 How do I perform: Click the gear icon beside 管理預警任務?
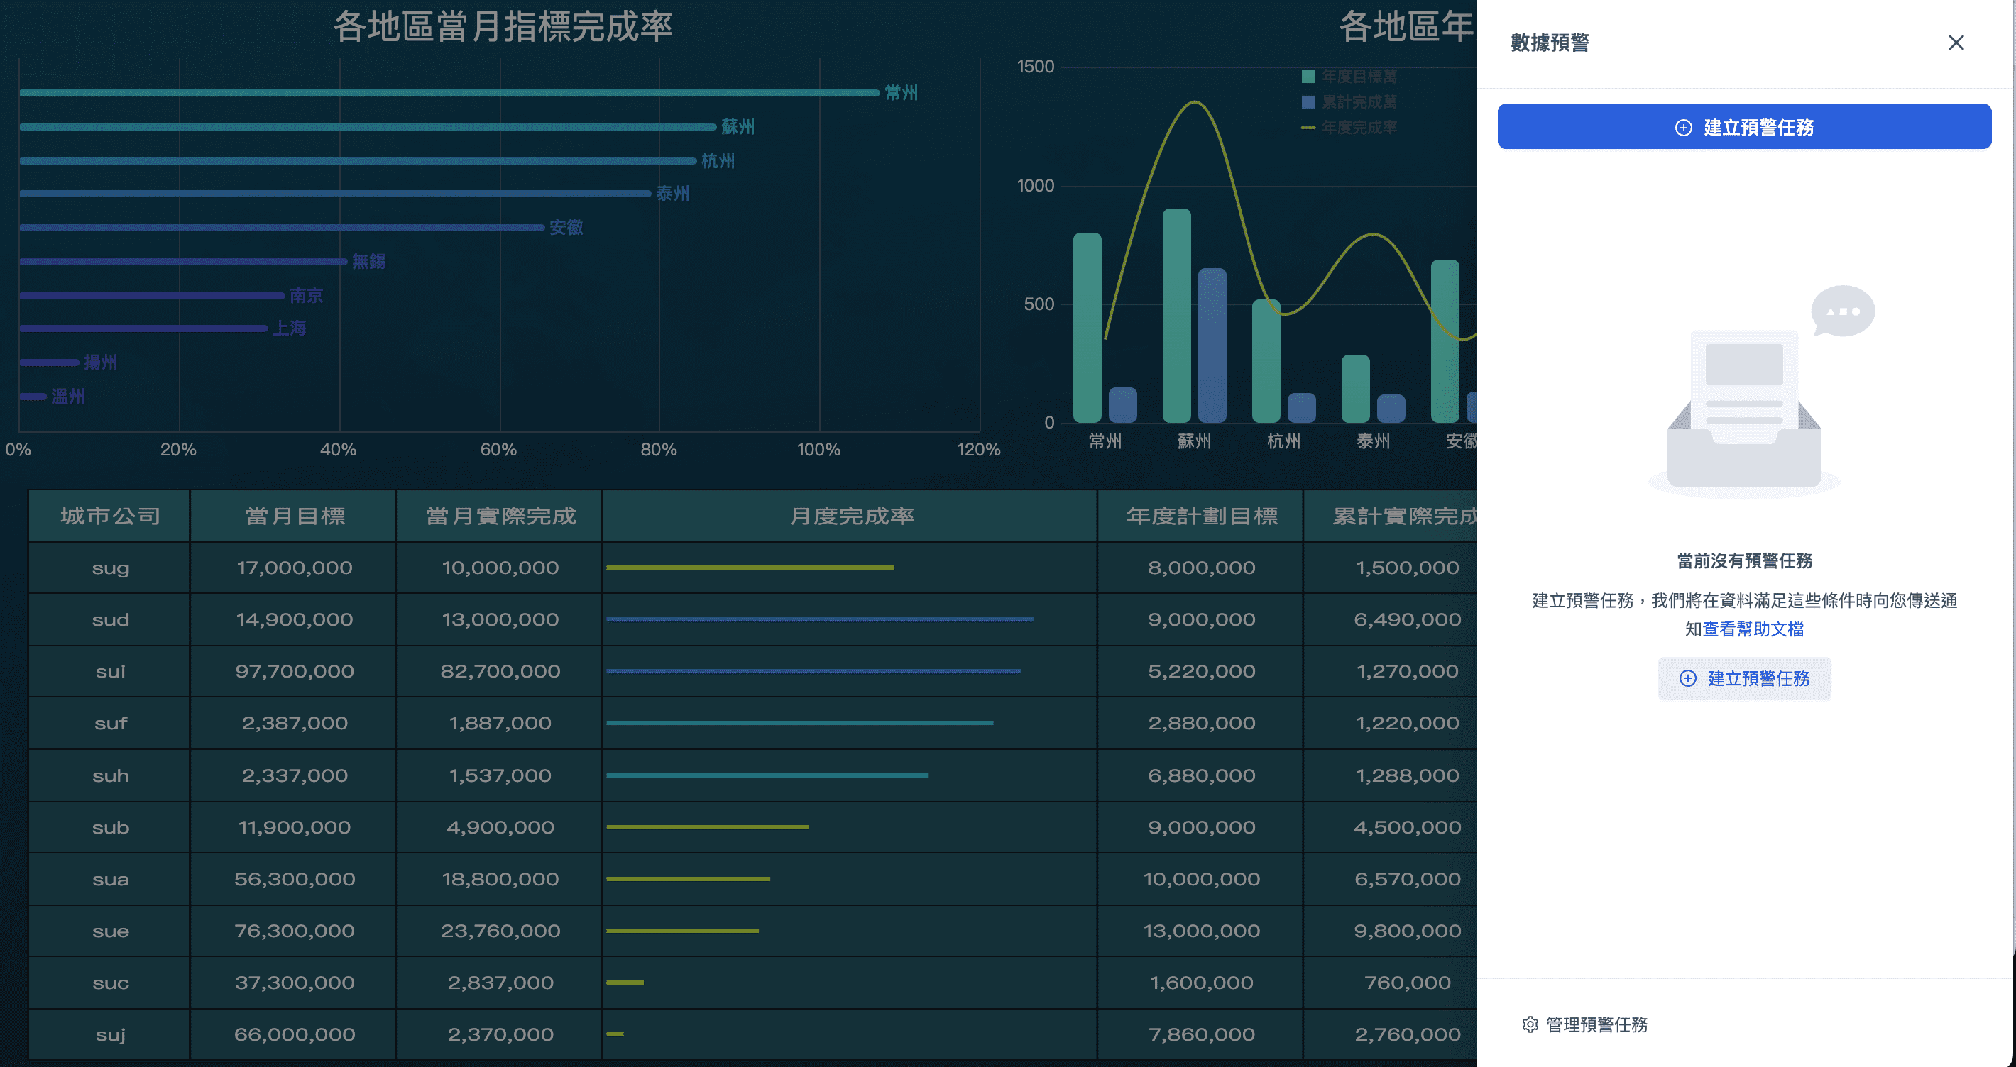coord(1530,1024)
